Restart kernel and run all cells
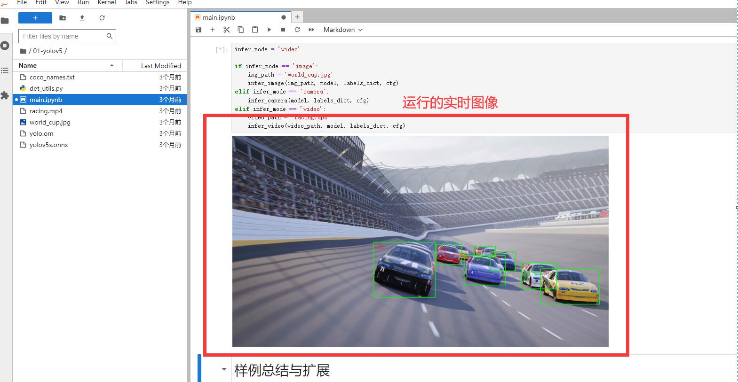This screenshot has width=738, height=382. coord(311,30)
